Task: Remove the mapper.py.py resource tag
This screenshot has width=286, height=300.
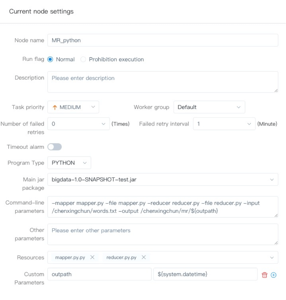Action: tap(92, 257)
